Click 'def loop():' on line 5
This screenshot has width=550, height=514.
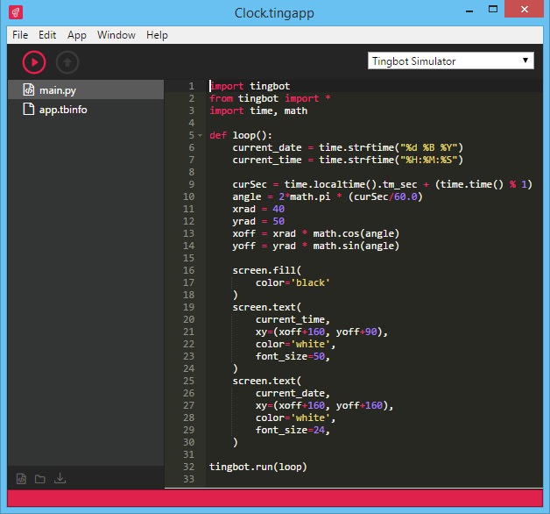pyautogui.click(x=241, y=135)
